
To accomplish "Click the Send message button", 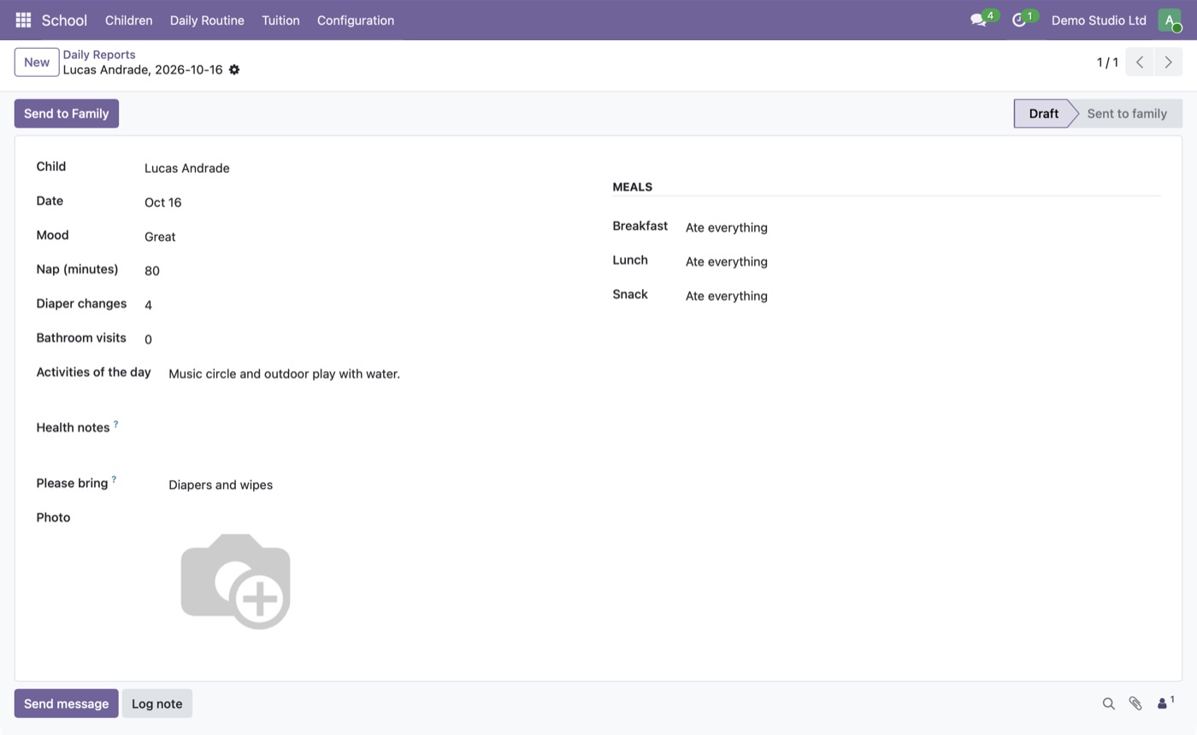I will pos(67,703).
